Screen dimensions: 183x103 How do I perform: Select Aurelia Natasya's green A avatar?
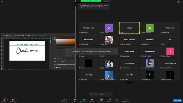[150, 28]
